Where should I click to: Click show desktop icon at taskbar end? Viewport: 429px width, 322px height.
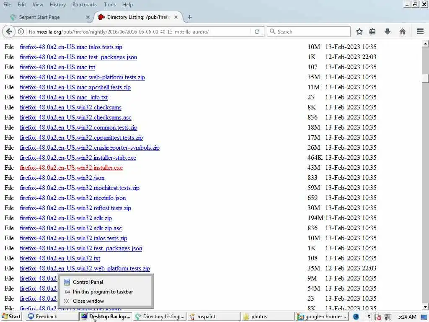(x=424, y=317)
